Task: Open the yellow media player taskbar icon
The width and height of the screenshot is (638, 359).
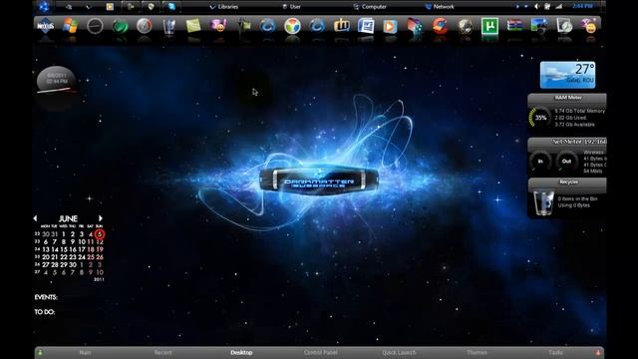Action: click(110, 7)
